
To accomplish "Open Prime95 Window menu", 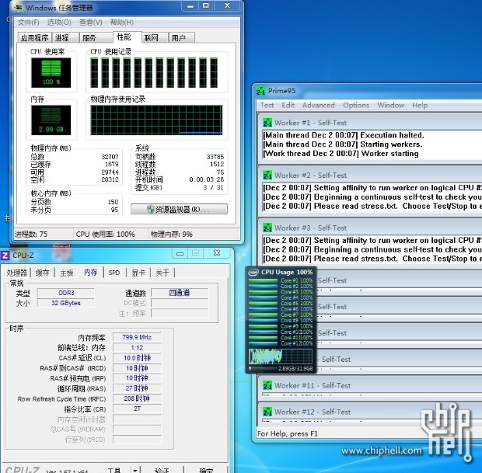I will [x=391, y=105].
